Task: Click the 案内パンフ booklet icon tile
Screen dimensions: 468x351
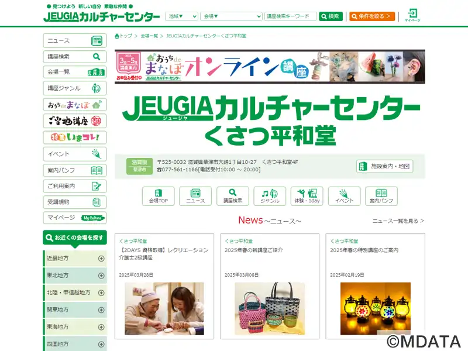Action: click(381, 196)
